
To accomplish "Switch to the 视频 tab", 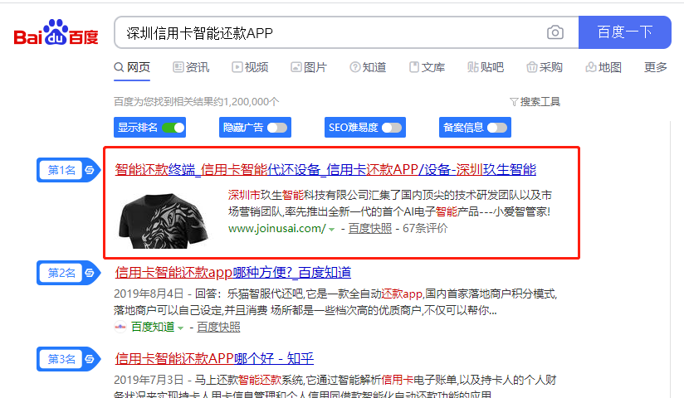I will 250,67.
